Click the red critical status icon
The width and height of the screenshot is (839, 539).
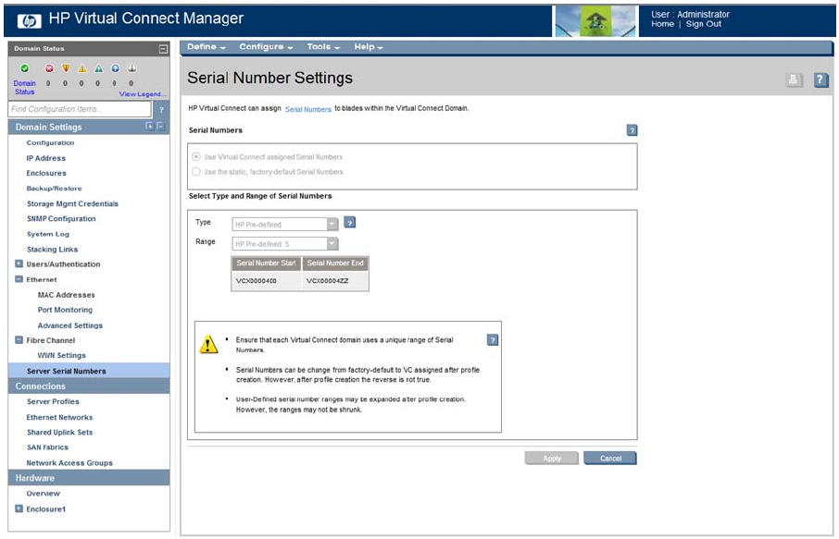tap(50, 68)
